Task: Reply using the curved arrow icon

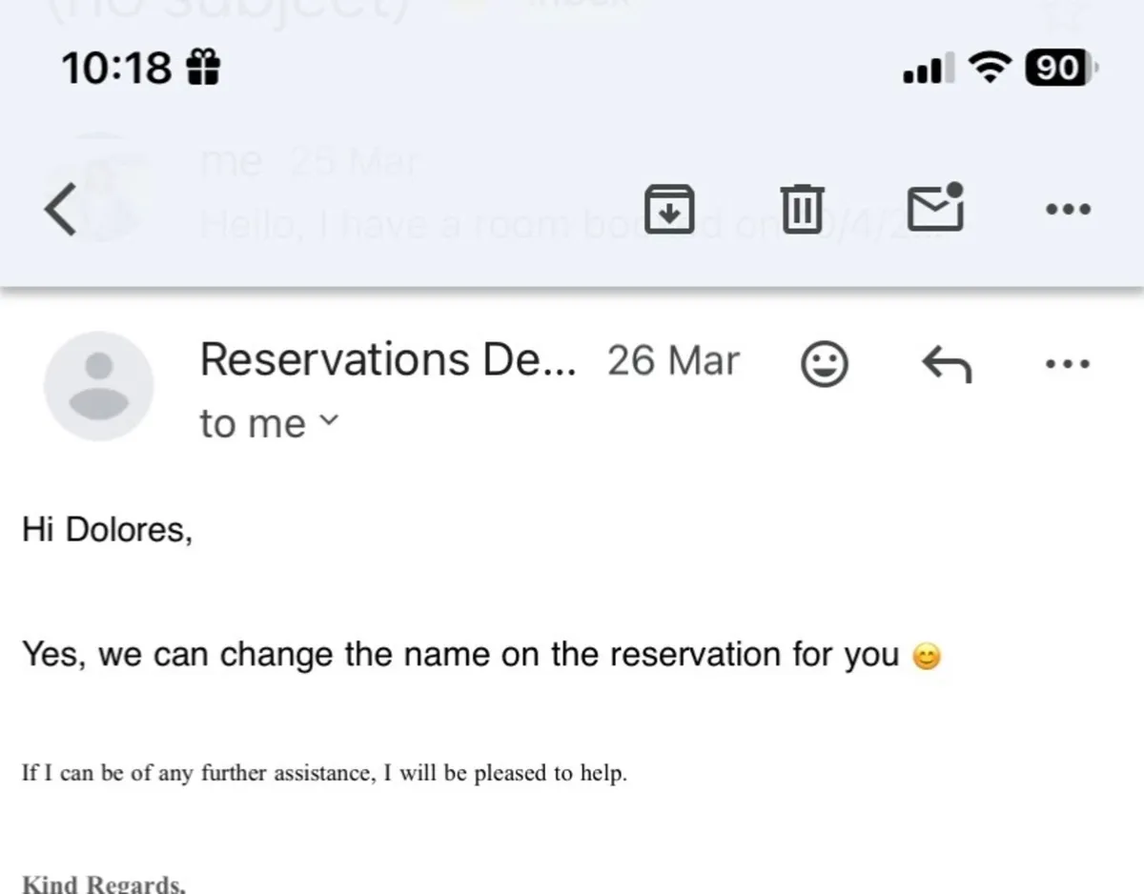Action: pos(947,363)
